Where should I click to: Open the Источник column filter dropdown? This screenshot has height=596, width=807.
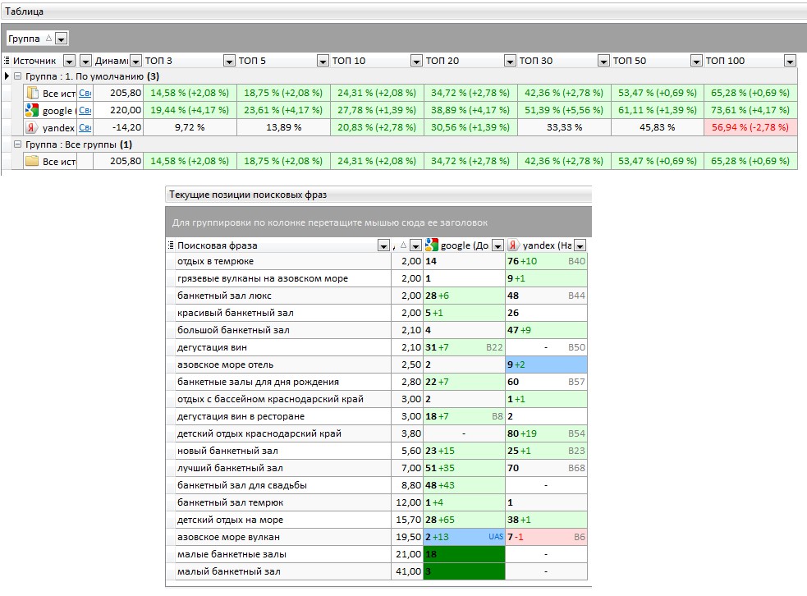click(x=69, y=62)
